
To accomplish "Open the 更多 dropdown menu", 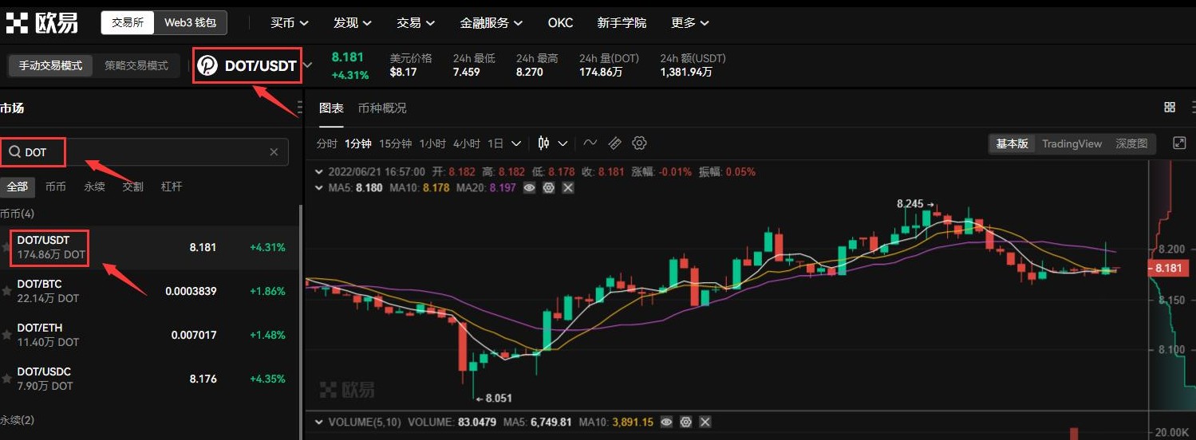I will (x=690, y=22).
